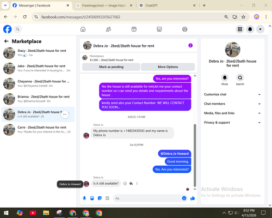Open Carre conversation

38,130
